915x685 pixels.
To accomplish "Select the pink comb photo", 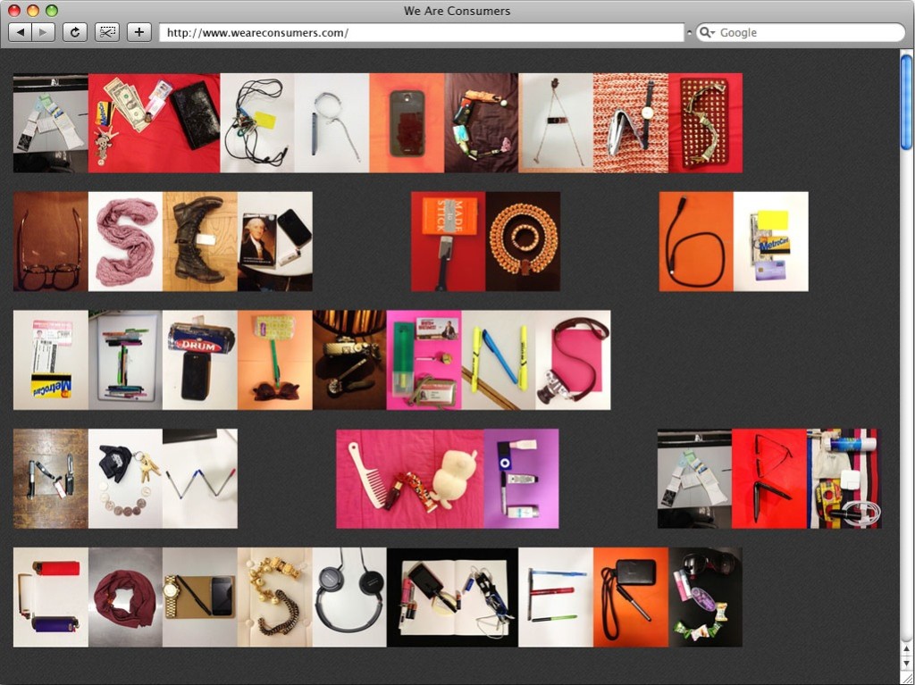I will (x=373, y=479).
